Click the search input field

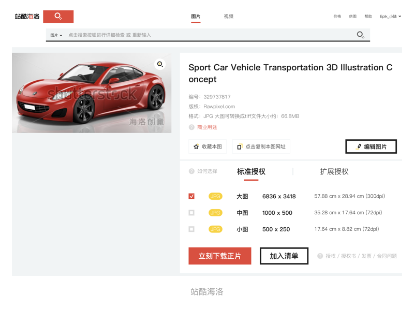(209, 35)
